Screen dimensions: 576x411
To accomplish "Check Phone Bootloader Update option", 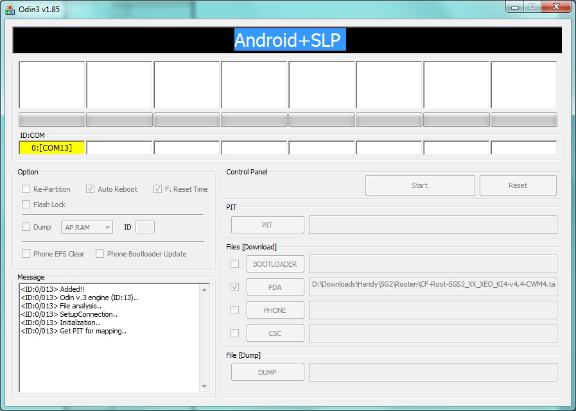I will [100, 253].
